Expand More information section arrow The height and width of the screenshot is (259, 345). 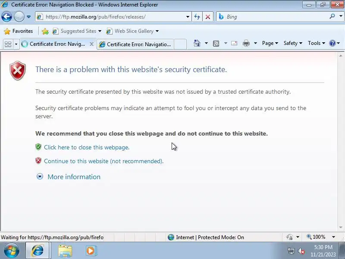click(x=40, y=177)
